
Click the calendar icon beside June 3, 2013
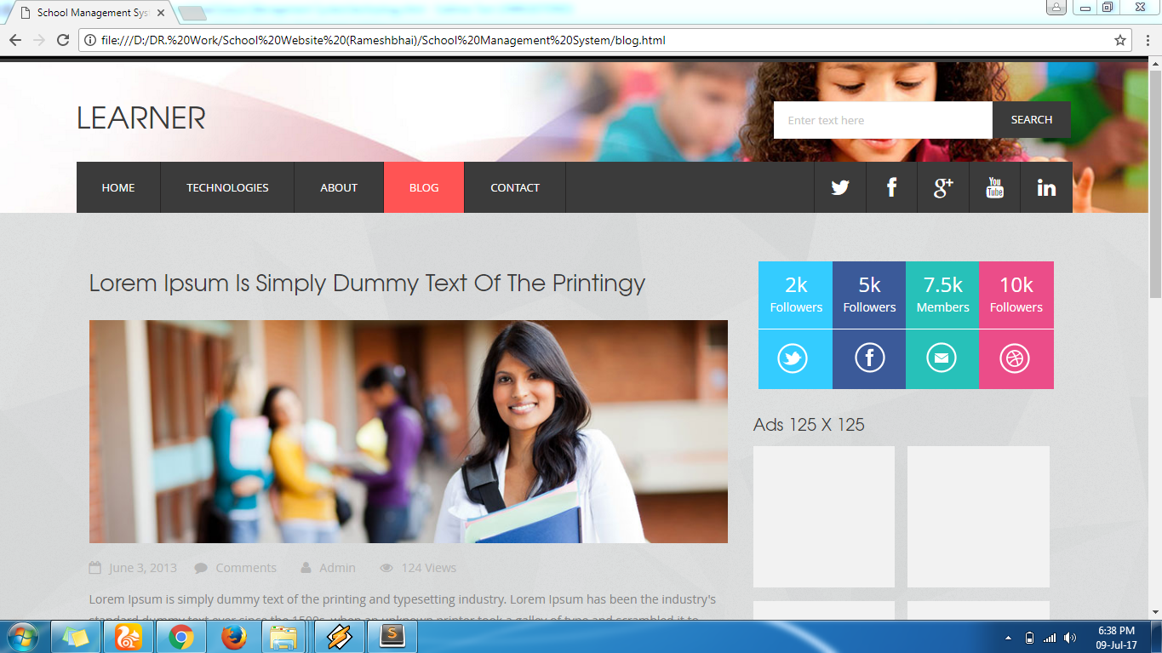click(95, 568)
